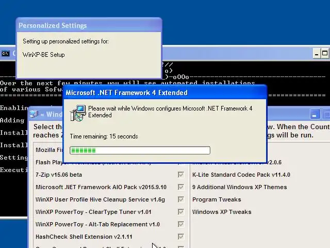Viewport: 330px width, 248px height.
Task: Click Alt-Tab Replacement v1.0 label
Action: click(97, 224)
